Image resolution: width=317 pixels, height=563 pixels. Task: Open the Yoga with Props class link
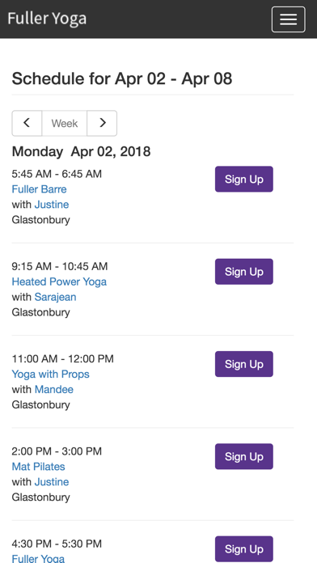[x=51, y=375]
